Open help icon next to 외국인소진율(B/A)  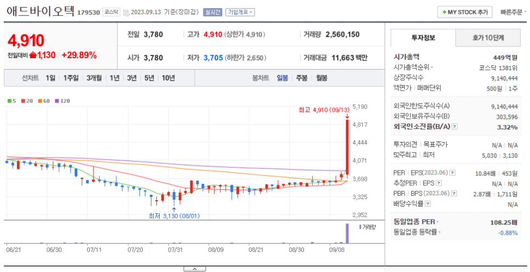click(455, 126)
